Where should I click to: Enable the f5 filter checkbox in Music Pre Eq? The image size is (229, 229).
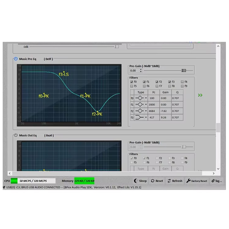point(132,86)
